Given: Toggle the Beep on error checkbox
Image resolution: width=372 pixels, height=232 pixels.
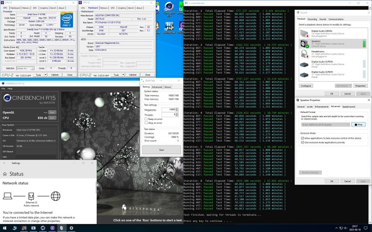Looking at the screenshot, I should pyautogui.click(x=146, y=119).
